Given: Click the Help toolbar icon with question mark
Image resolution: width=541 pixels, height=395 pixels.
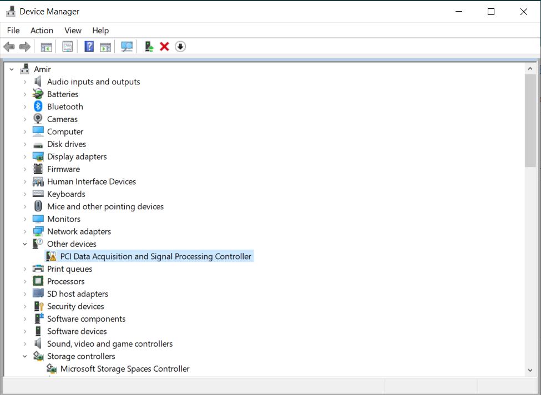Looking at the screenshot, I should click(x=89, y=47).
